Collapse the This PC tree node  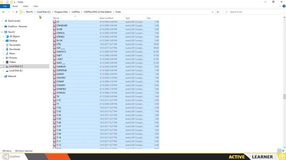coord(2,32)
